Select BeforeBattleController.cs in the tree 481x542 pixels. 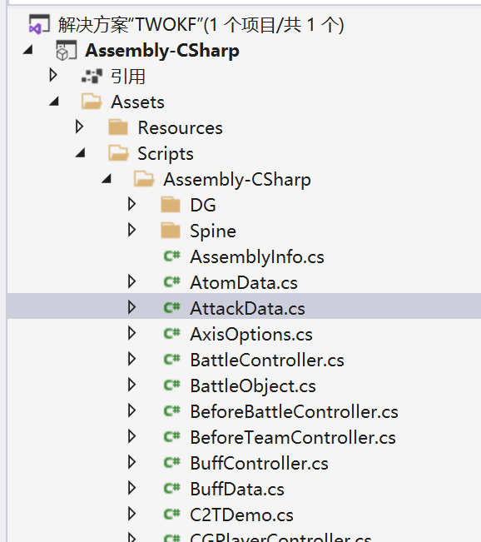pyautogui.click(x=294, y=411)
